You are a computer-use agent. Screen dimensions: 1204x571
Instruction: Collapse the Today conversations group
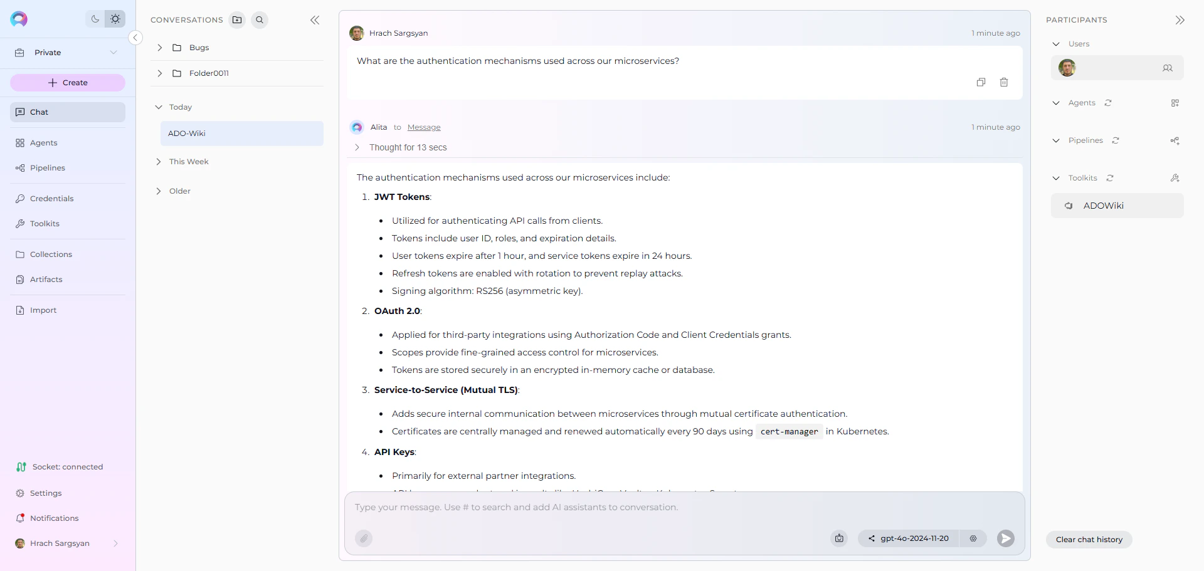pyautogui.click(x=159, y=107)
